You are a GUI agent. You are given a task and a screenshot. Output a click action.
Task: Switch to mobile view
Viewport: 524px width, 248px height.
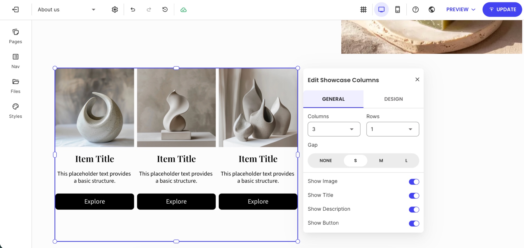(397, 10)
